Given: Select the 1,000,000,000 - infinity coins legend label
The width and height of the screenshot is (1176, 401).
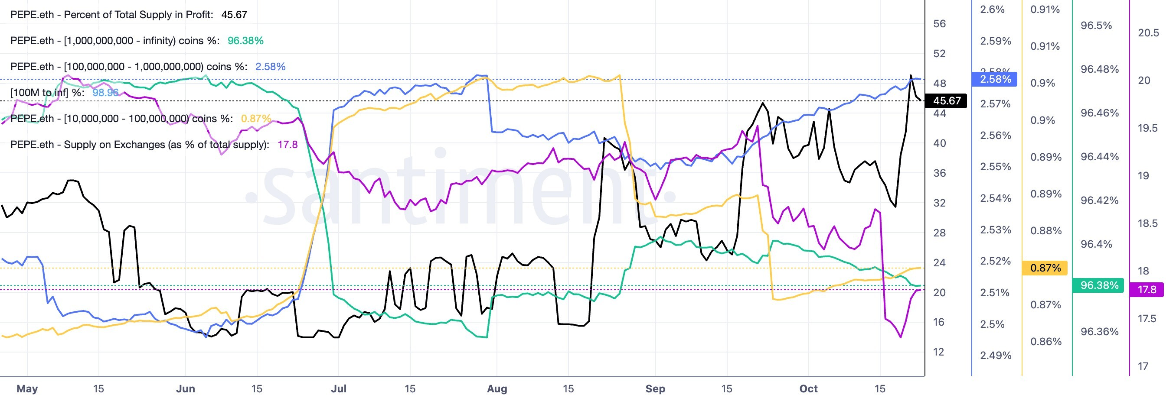Looking at the screenshot, I should click(137, 41).
